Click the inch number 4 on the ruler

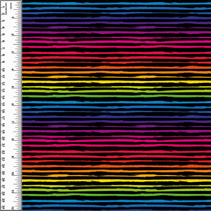tap(13, 69)
